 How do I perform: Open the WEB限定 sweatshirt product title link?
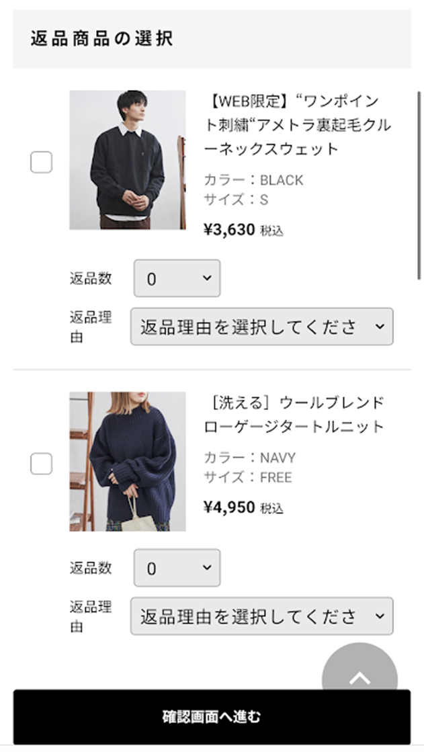(296, 126)
